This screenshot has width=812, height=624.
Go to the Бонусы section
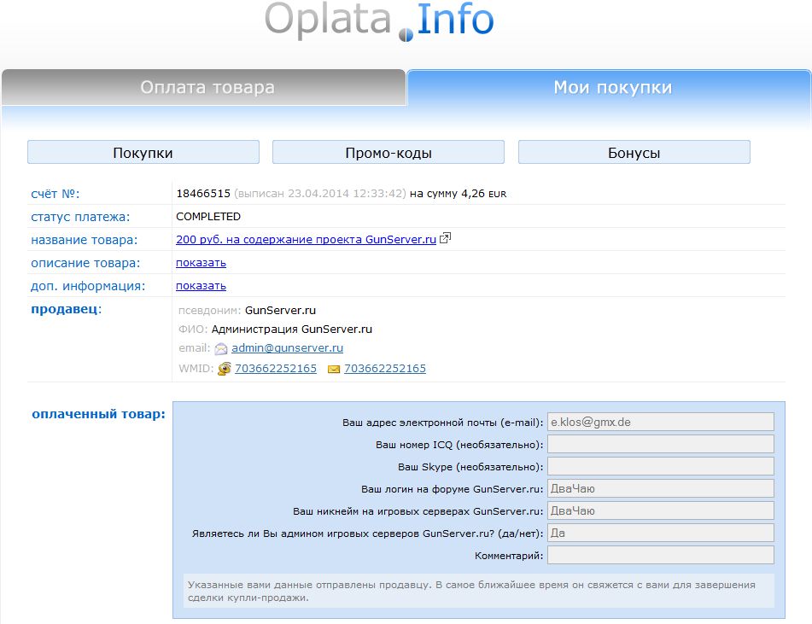tap(634, 153)
